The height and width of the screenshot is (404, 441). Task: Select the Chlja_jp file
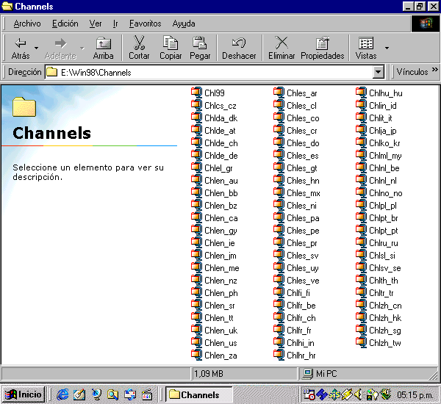[376, 131]
